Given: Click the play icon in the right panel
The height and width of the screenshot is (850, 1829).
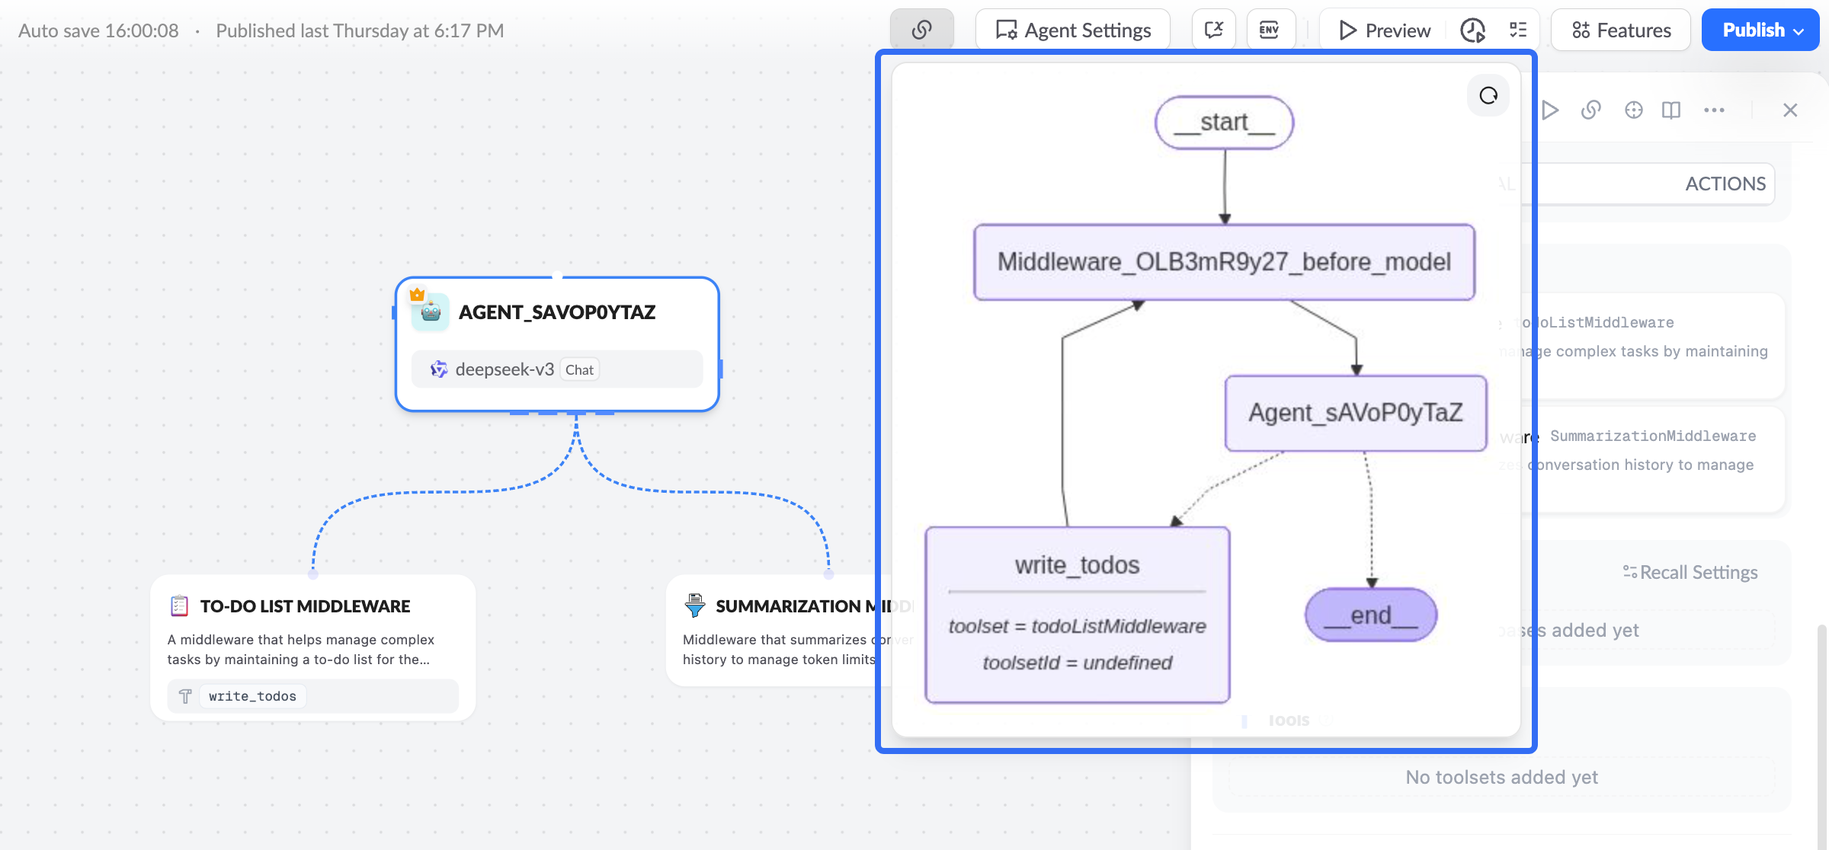Looking at the screenshot, I should pyautogui.click(x=1550, y=110).
